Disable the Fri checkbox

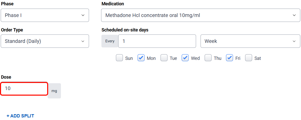pyautogui.click(x=230, y=58)
